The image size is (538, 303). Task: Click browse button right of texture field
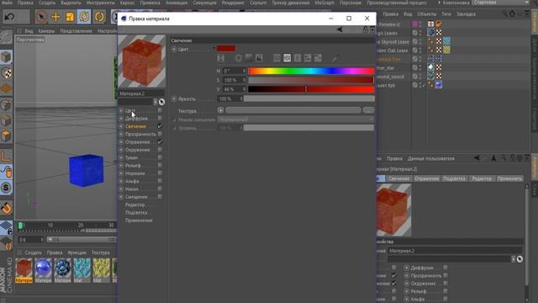(368, 110)
